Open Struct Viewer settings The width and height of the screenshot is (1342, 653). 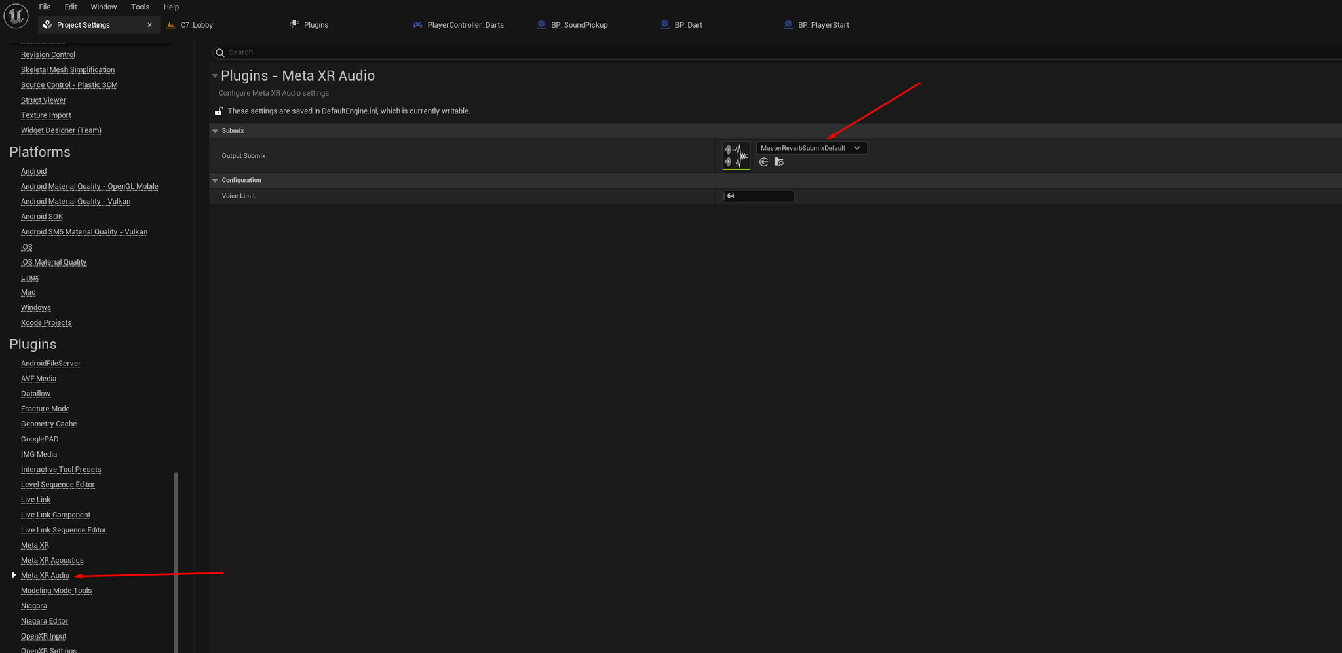coord(43,100)
